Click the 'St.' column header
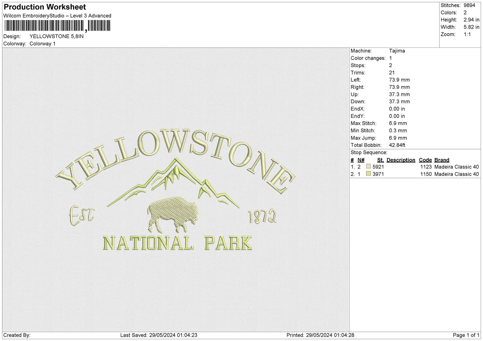 tap(380, 160)
